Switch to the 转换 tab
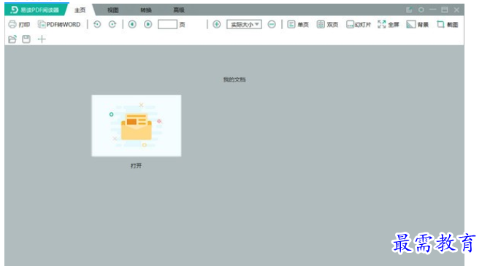 [146, 10]
